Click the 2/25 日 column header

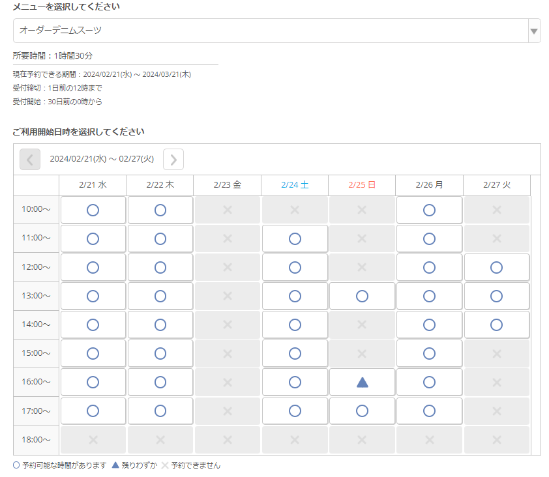tap(362, 185)
